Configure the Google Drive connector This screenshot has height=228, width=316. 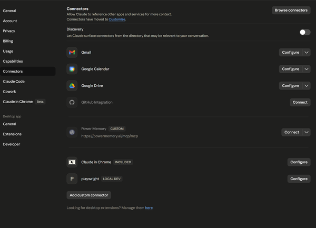(x=290, y=86)
